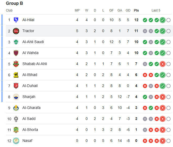Click the Tractor club crest icon
The height and width of the screenshot is (147, 173).
pos(16,31)
